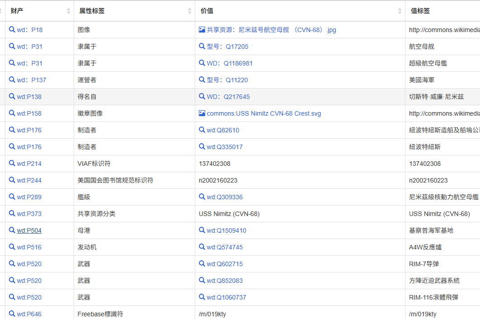Viewport: 480px width, 319px height.
Task: Click search icon beside 型号: Q17205
Action: [202, 46]
